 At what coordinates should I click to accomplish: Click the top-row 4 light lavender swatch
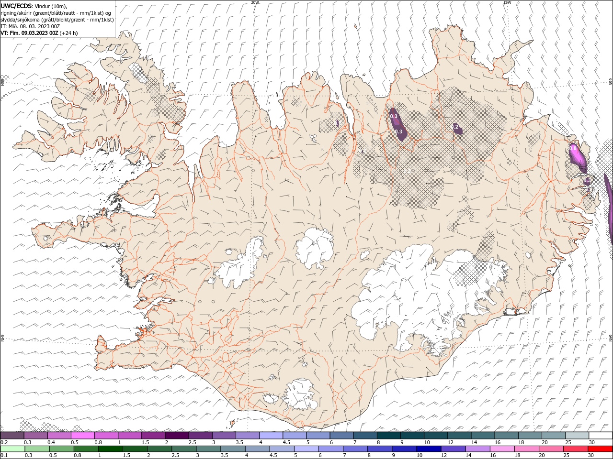tap(271, 436)
